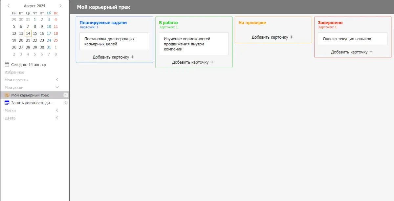Expand the Мои проекты section
This screenshot has height=201, width=394.
pos(57,80)
